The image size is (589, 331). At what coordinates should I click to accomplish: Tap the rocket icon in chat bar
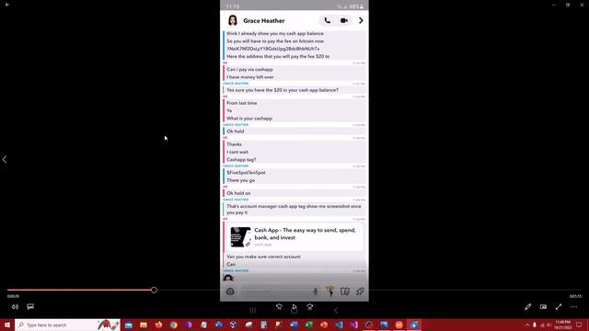360,291
